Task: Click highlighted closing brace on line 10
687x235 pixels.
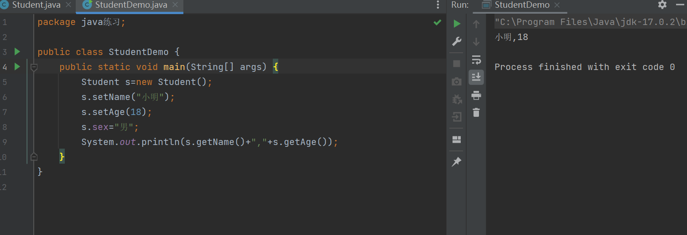Action: point(62,157)
